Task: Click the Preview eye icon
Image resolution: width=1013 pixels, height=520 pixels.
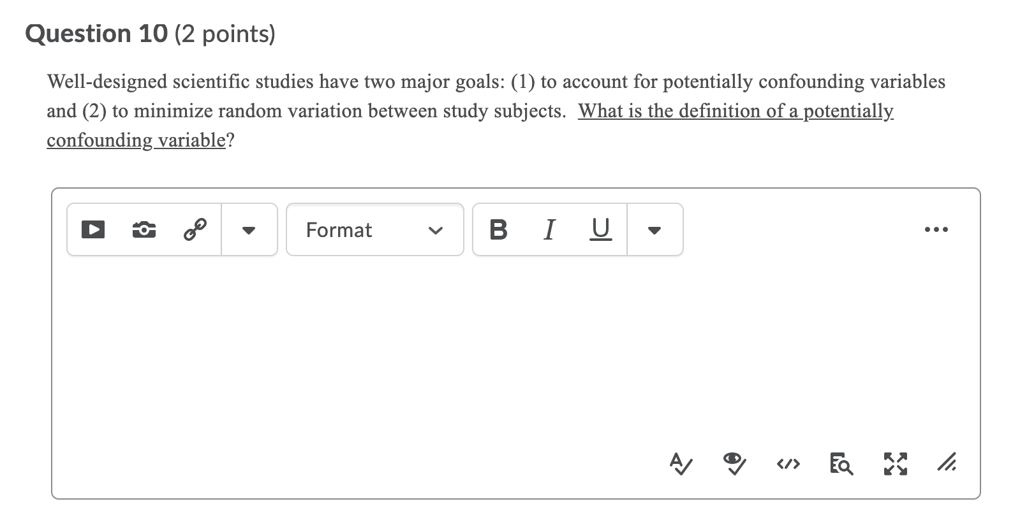Action: pos(734,465)
